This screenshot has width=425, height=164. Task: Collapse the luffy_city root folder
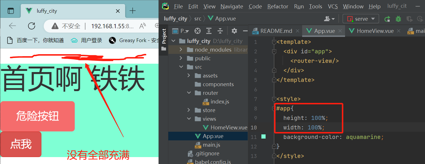173,41
